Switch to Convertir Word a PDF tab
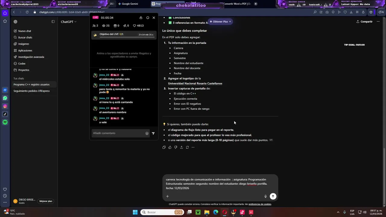The image size is (386, 217). click(237, 4)
